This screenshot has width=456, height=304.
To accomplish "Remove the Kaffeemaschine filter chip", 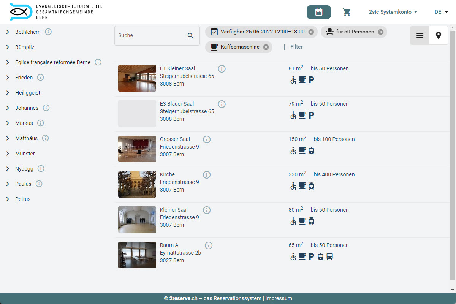I will coord(266,47).
